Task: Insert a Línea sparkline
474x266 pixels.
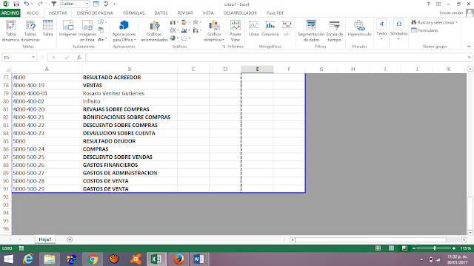Action: [x=253, y=28]
